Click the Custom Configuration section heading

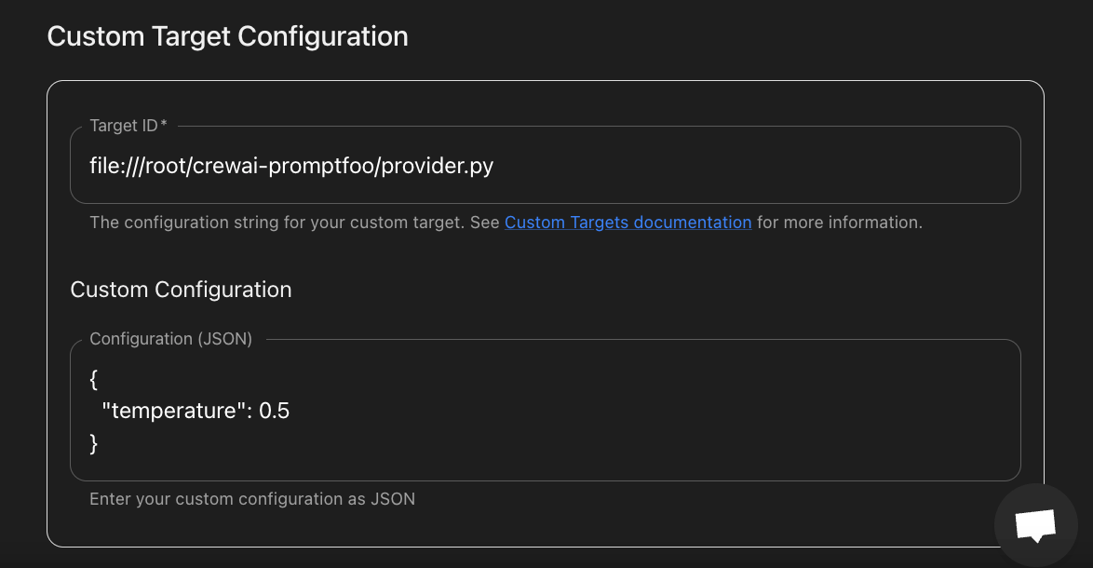[181, 290]
